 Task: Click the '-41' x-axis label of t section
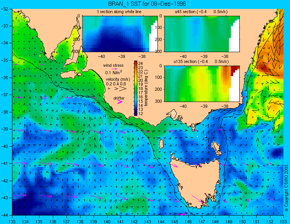click(82, 56)
